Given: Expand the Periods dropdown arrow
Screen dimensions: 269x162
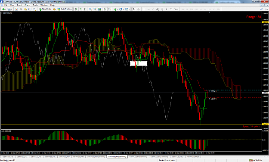Looking at the screenshot, I should click(123, 9).
